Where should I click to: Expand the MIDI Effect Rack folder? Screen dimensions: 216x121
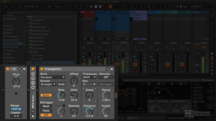tap(28, 34)
